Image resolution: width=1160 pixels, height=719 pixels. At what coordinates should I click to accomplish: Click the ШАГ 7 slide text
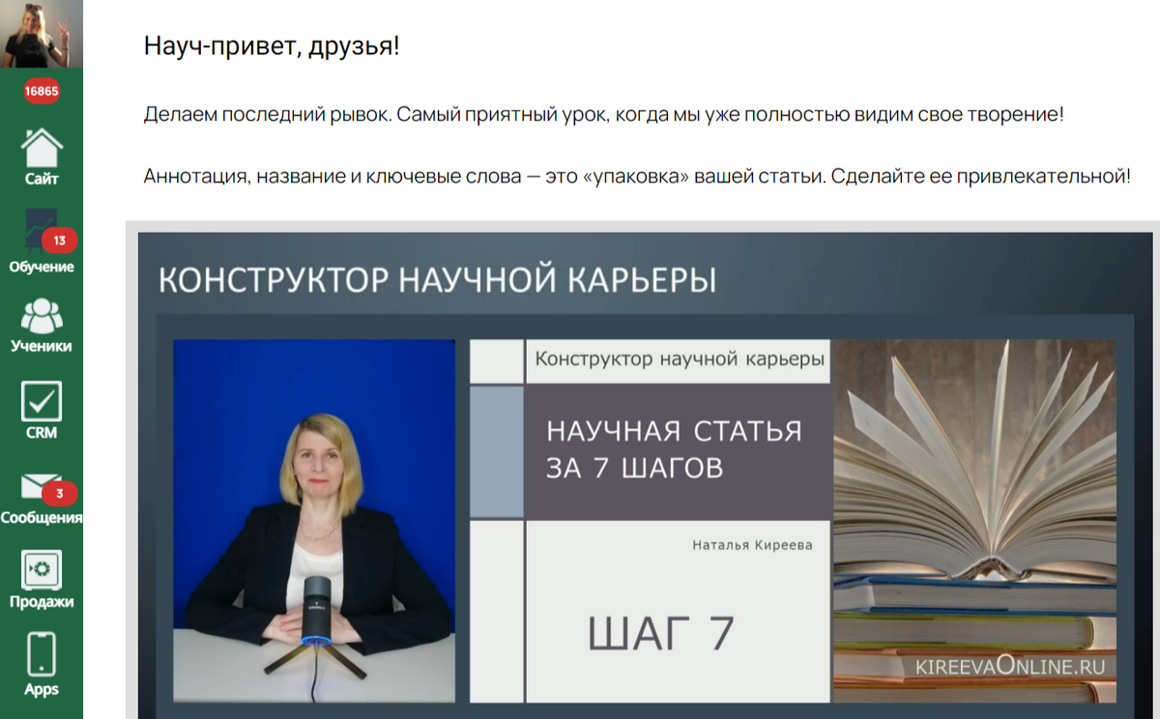pos(661,633)
